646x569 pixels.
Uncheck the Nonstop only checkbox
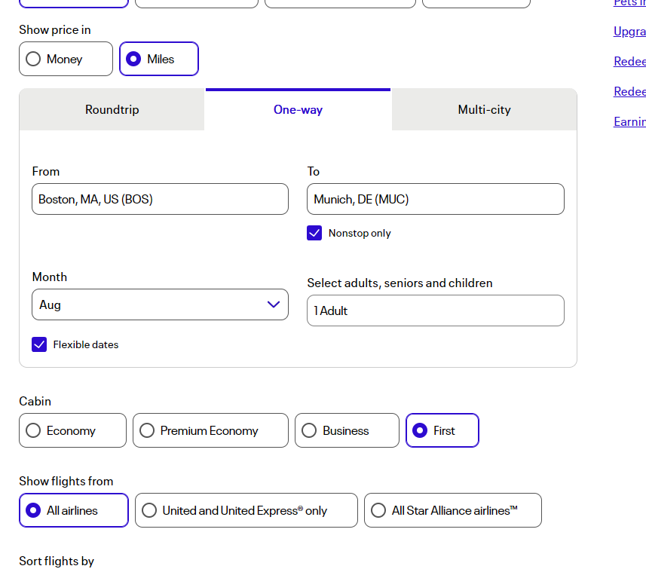tap(314, 233)
